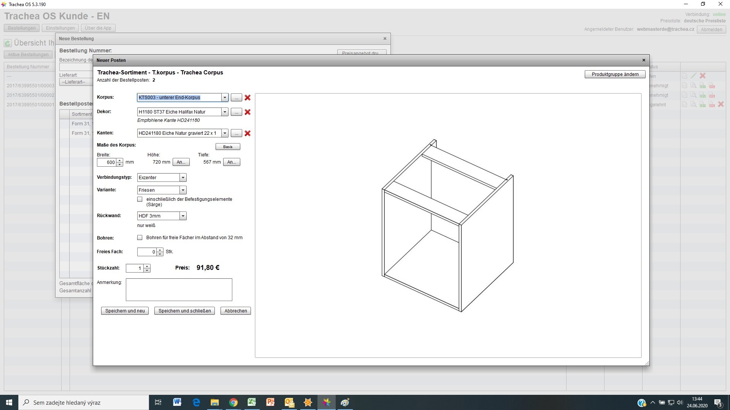Close the Neue Bestellung dialog
Image resolution: width=730 pixels, height=410 pixels.
(385, 38)
